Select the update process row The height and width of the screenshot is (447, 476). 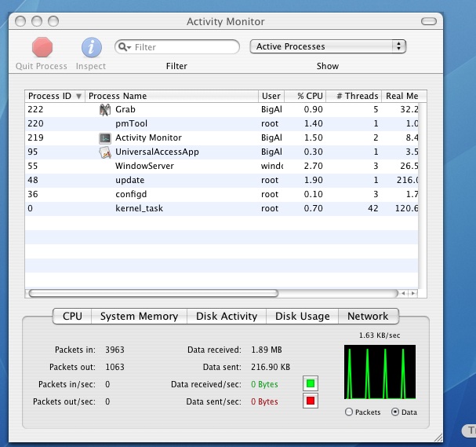(x=222, y=181)
